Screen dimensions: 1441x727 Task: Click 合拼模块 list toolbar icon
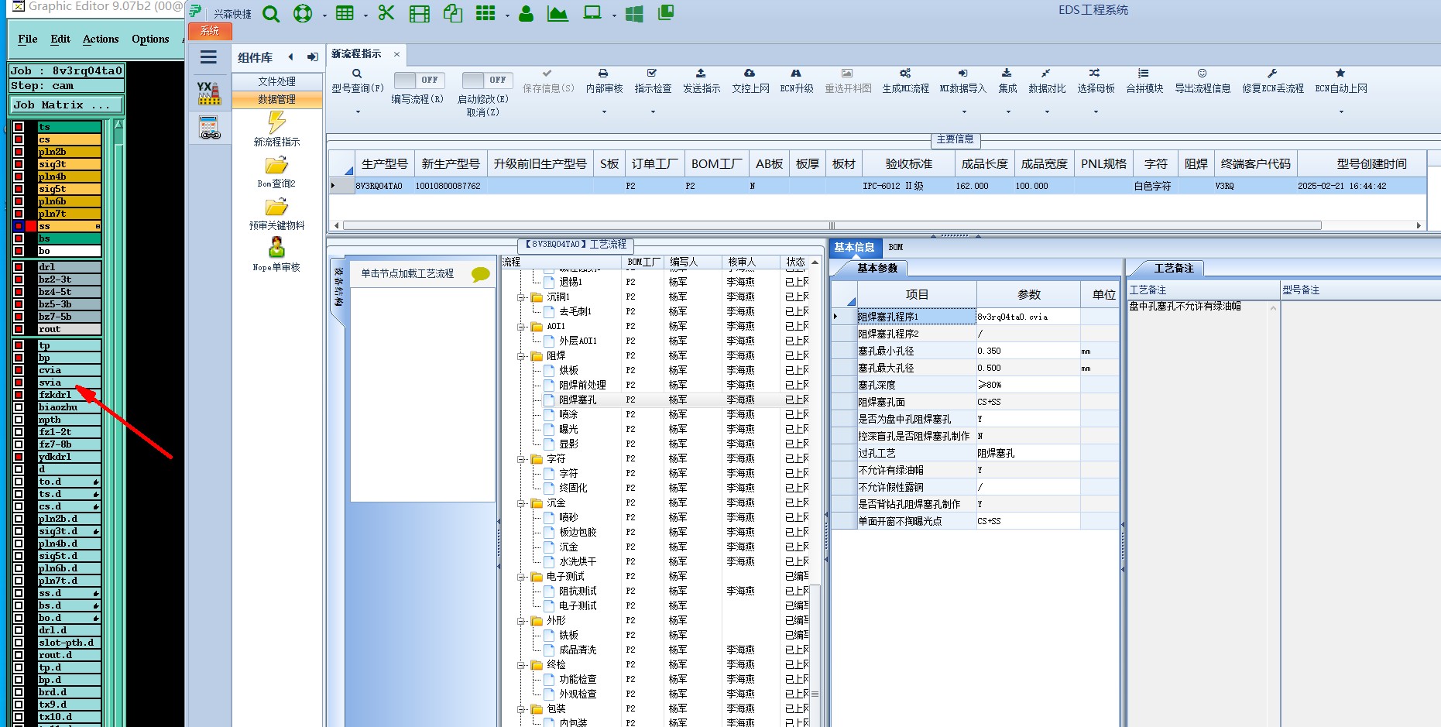1144,73
